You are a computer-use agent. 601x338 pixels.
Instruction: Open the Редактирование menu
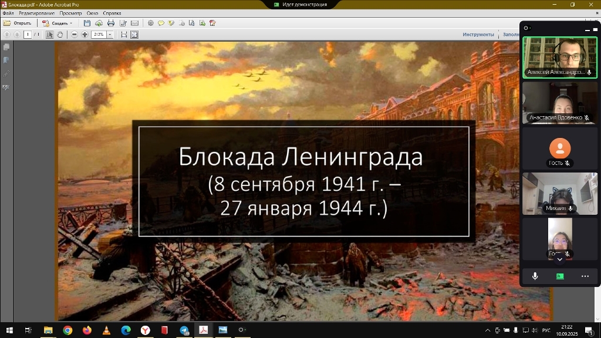point(36,13)
